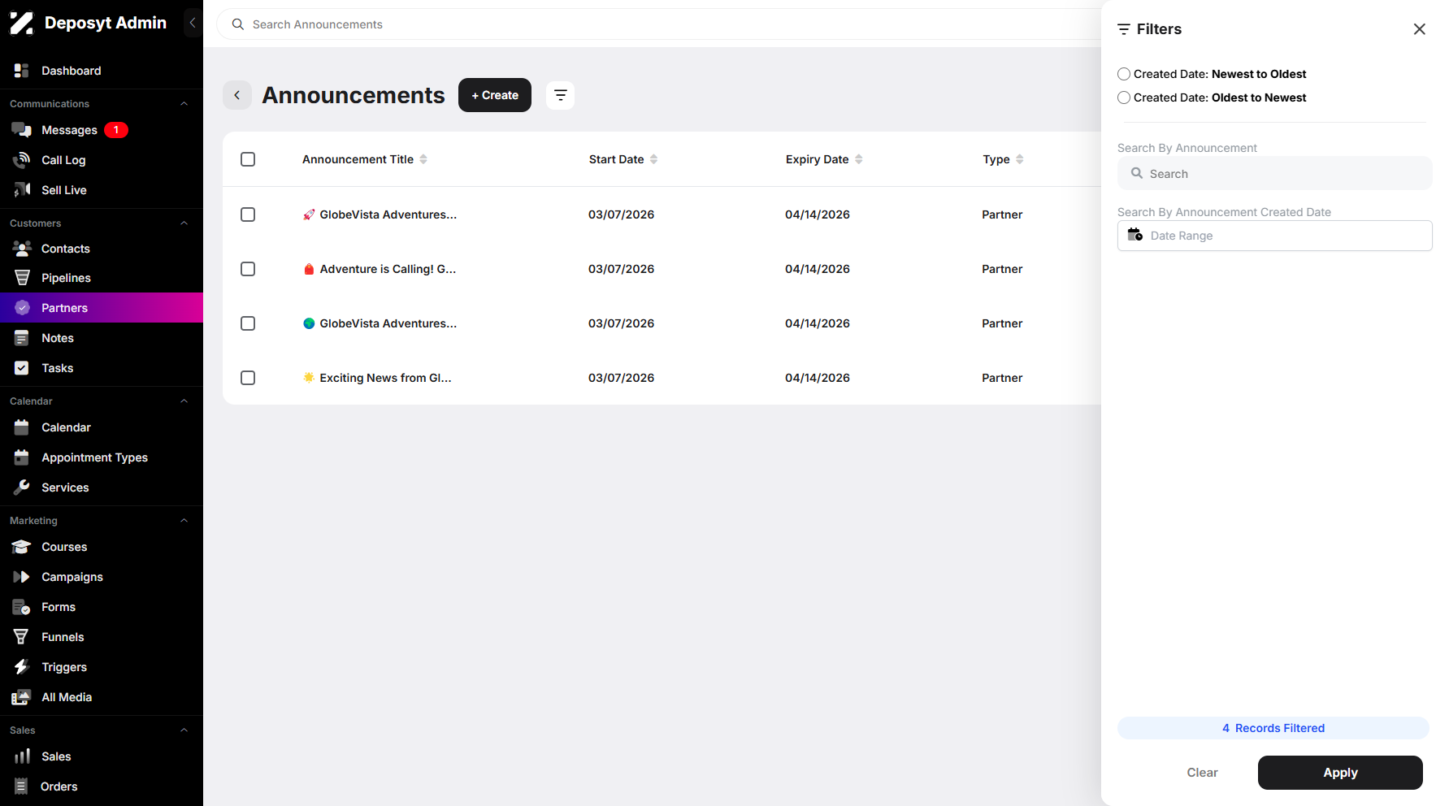This screenshot has height=806, width=1449.
Task: Open the Date Range input
Action: pyautogui.click(x=1274, y=236)
